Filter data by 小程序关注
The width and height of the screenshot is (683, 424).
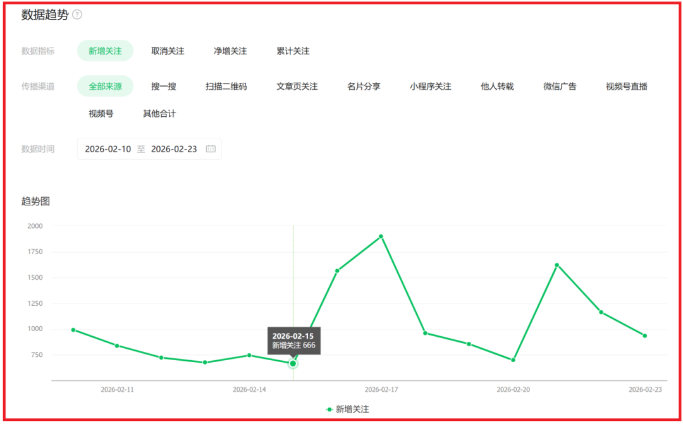(x=430, y=87)
